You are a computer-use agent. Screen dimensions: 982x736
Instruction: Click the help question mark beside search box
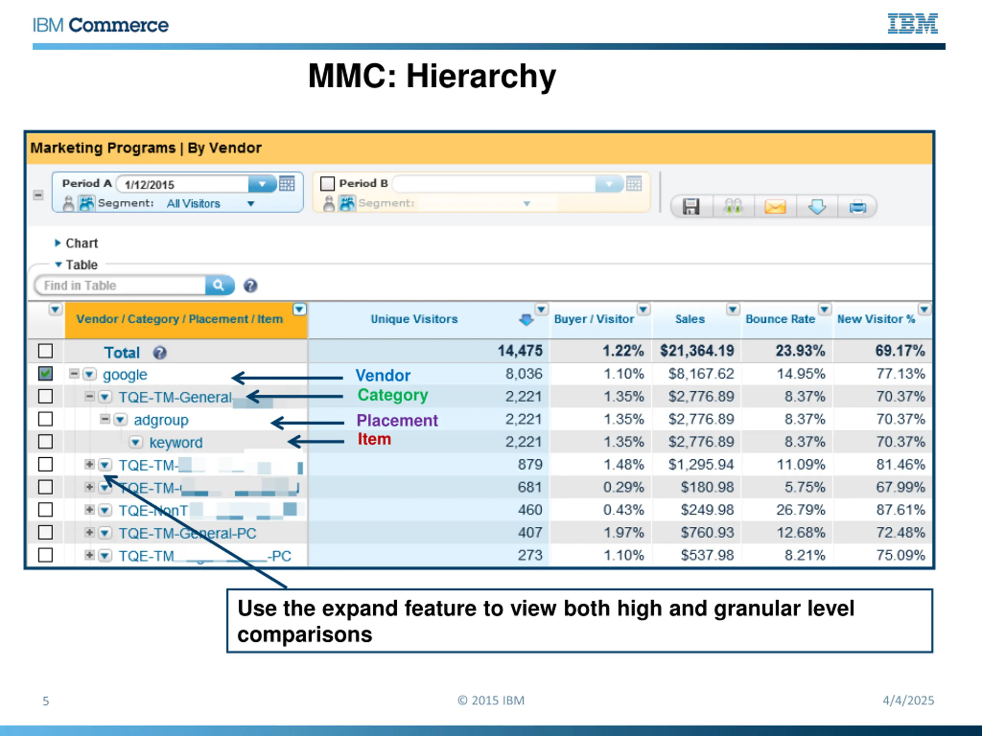click(250, 286)
